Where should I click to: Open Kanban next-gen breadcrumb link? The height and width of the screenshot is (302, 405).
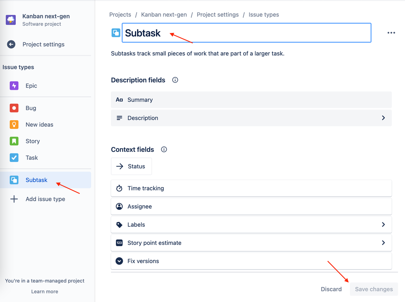click(x=164, y=15)
